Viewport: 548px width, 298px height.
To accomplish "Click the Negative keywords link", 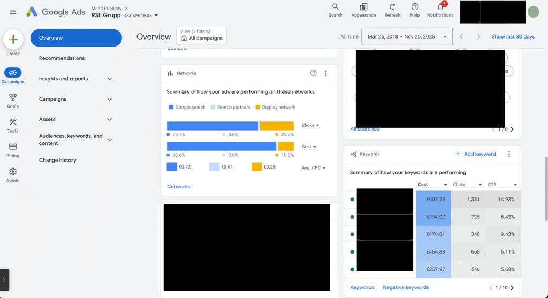I will point(406,287).
